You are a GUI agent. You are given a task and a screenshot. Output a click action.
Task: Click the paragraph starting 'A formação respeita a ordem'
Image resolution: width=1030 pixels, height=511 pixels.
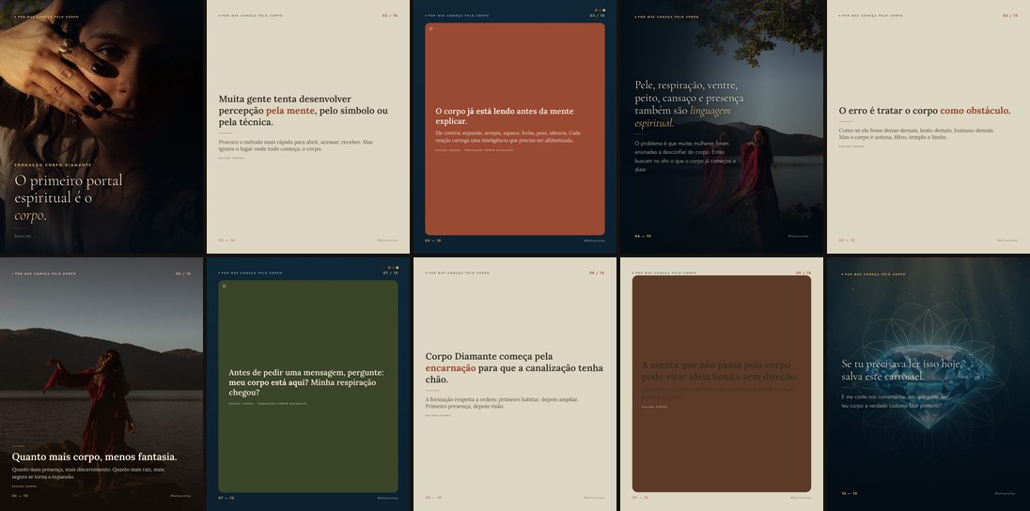[x=502, y=403]
